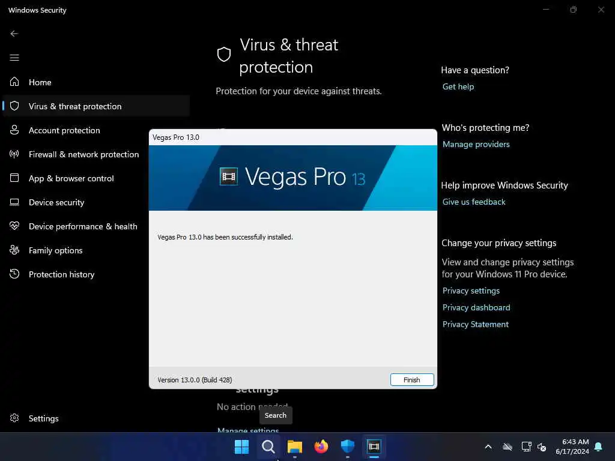
Task: Open the Windows Start menu
Action: (241, 447)
